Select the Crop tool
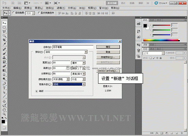The height and width of the screenshot is (136, 188). (x=4, y=40)
